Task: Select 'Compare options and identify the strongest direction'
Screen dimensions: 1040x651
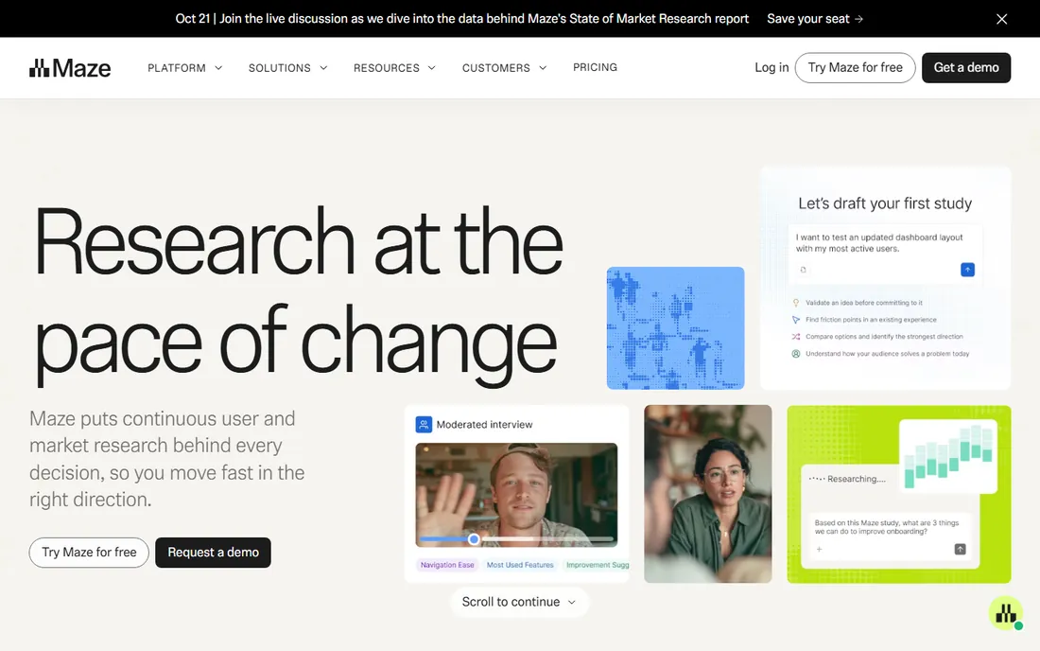Action: pyautogui.click(x=884, y=337)
